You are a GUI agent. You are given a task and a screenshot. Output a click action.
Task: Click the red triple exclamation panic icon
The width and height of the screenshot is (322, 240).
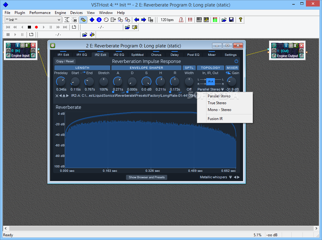coord(190,20)
